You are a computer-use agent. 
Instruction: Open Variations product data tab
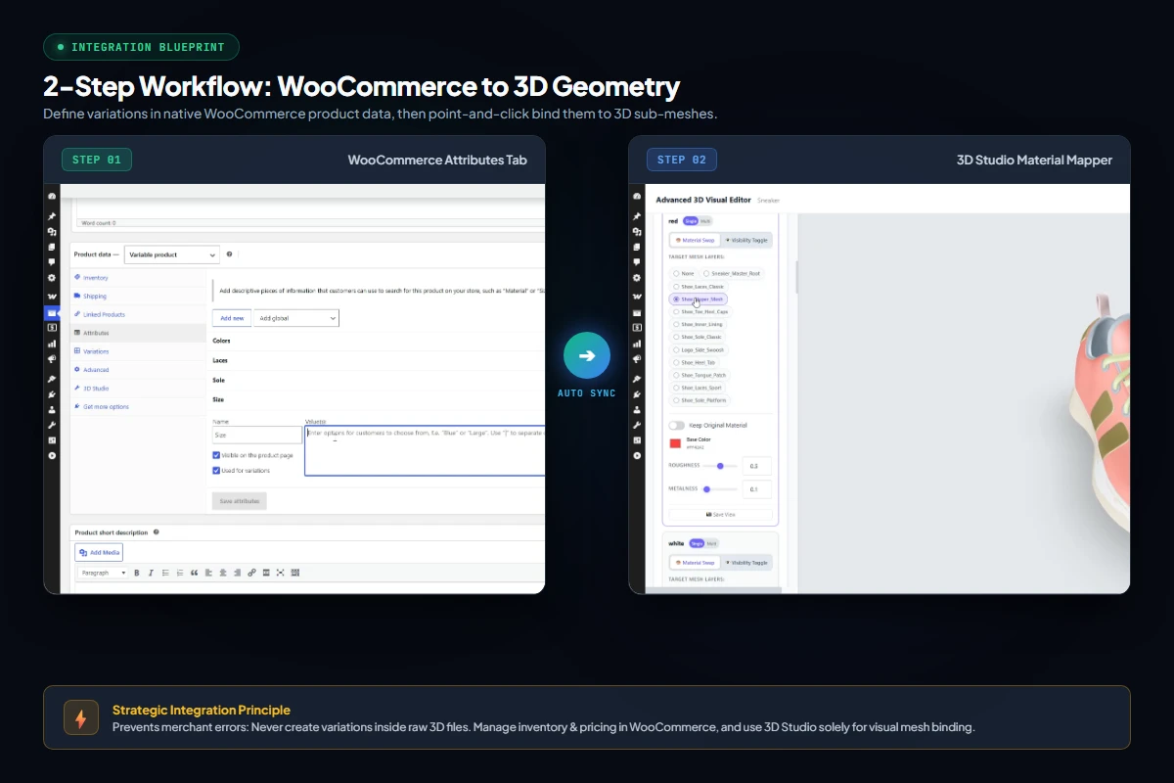(x=138, y=351)
